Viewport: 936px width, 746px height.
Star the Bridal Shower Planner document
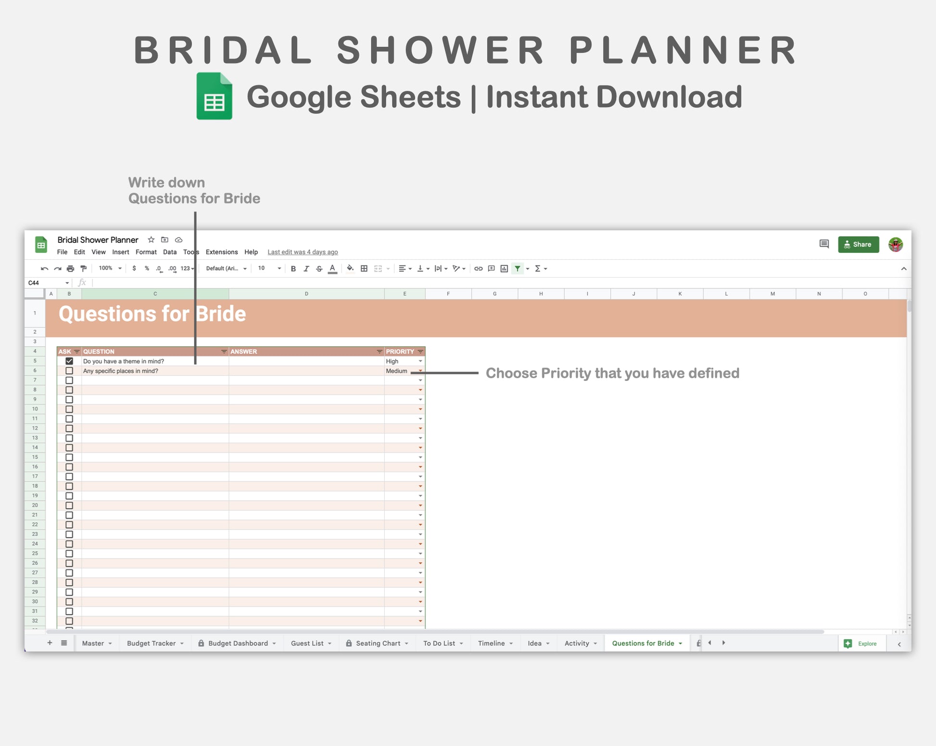(151, 240)
